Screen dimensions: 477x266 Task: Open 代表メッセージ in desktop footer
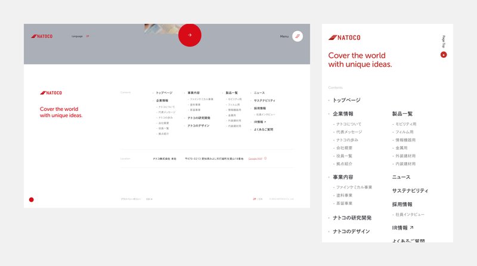[x=167, y=112]
